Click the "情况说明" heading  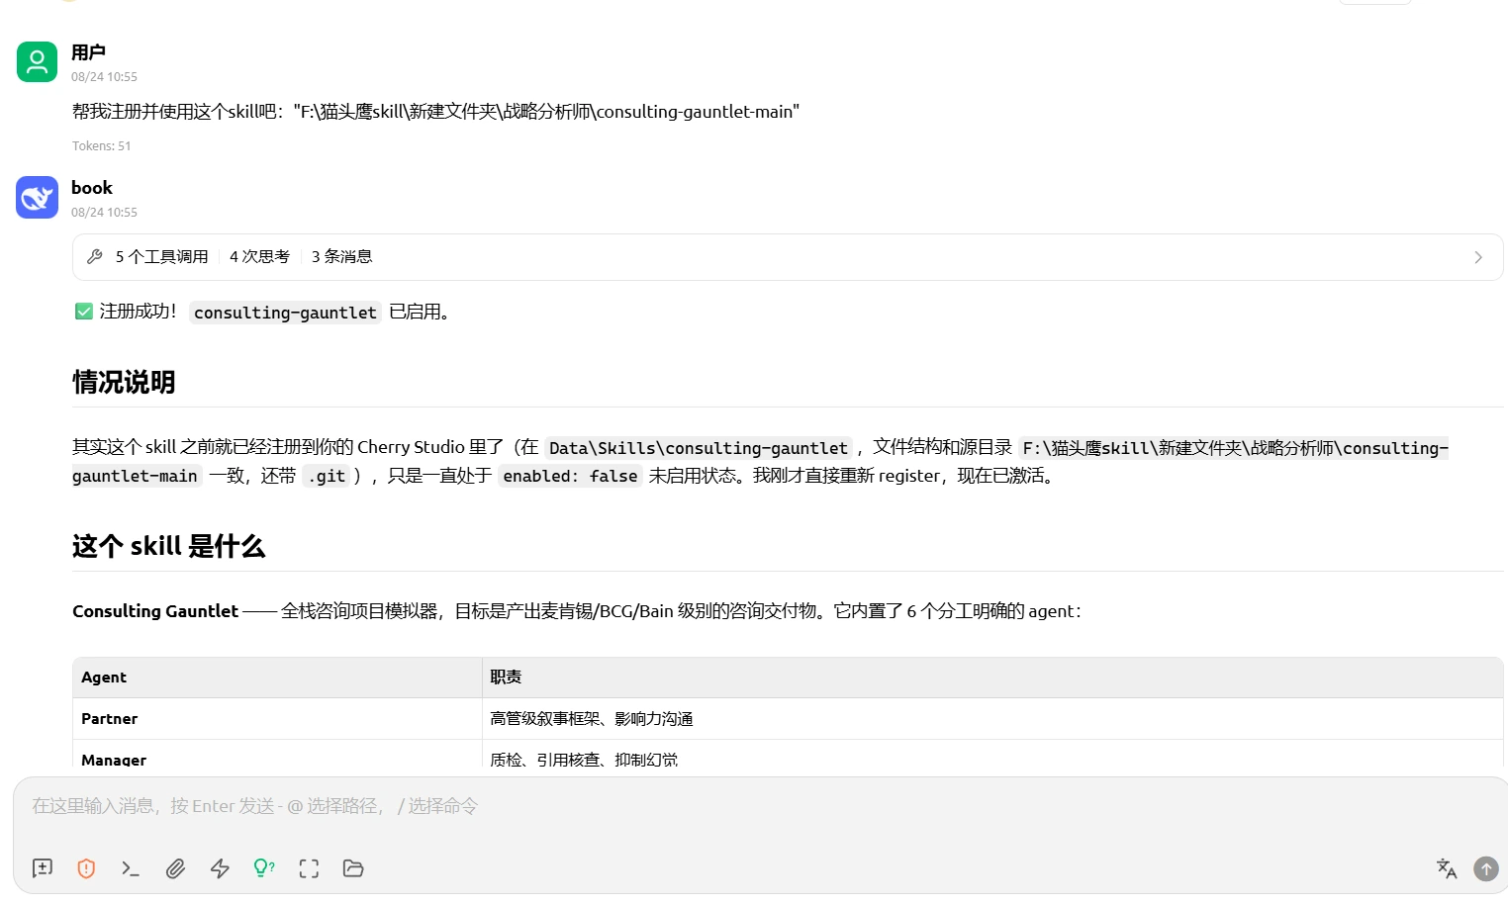click(124, 382)
